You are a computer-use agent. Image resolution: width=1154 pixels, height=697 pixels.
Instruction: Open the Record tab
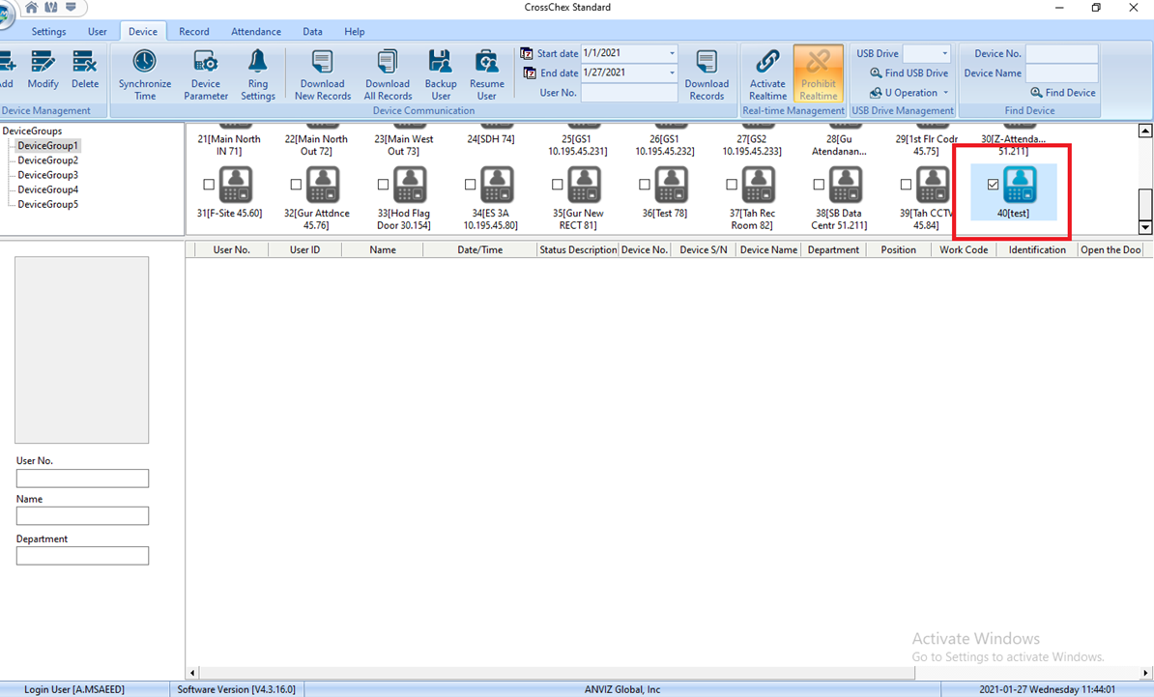(x=193, y=32)
